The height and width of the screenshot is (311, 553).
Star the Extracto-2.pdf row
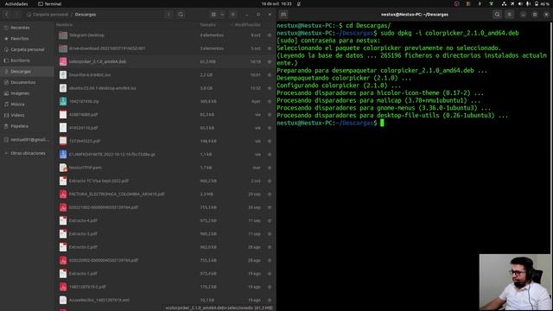pos(270,247)
